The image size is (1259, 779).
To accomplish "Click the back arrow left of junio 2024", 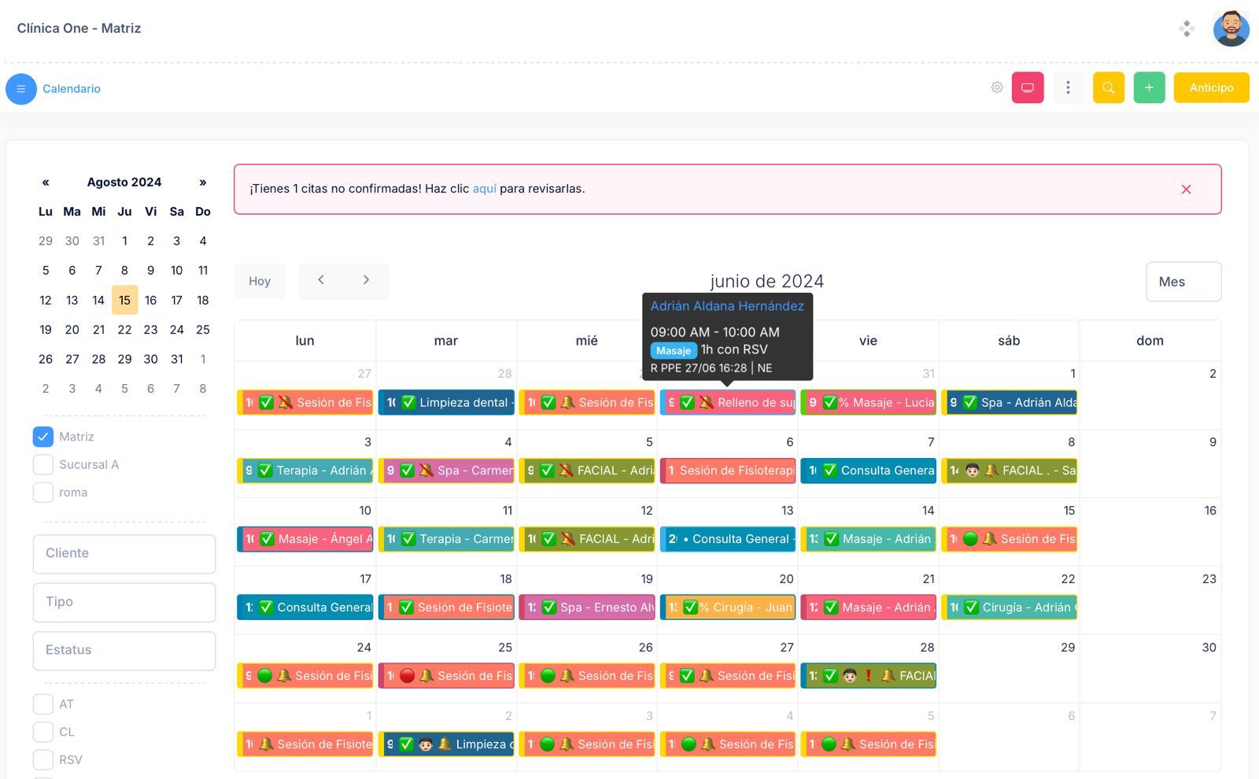I will 321,280.
